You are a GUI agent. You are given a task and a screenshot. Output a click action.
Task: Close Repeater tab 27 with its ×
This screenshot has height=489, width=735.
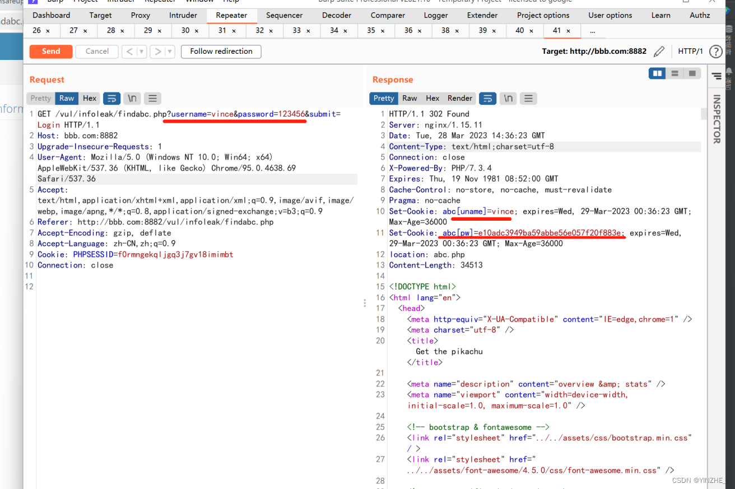[x=85, y=31]
